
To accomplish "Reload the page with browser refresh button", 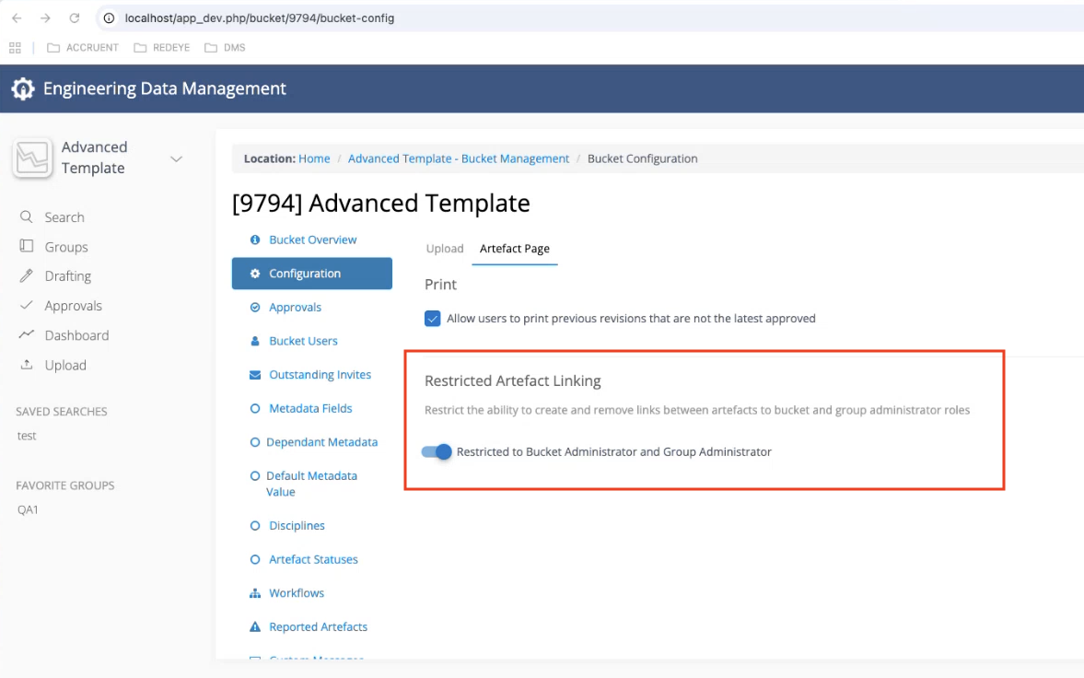I will pyautogui.click(x=75, y=18).
